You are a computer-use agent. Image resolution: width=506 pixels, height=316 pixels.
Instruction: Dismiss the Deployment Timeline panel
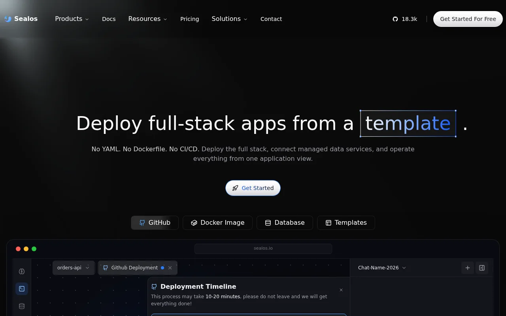tap(341, 290)
